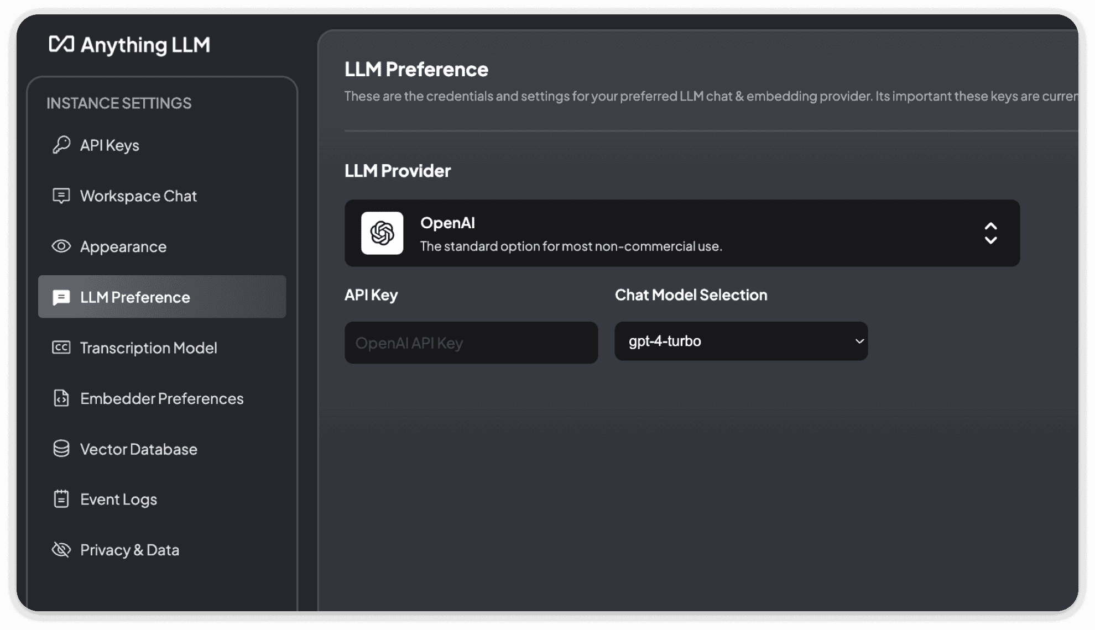1095x630 pixels.
Task: Click the LLM Preference icon
Action: click(62, 296)
